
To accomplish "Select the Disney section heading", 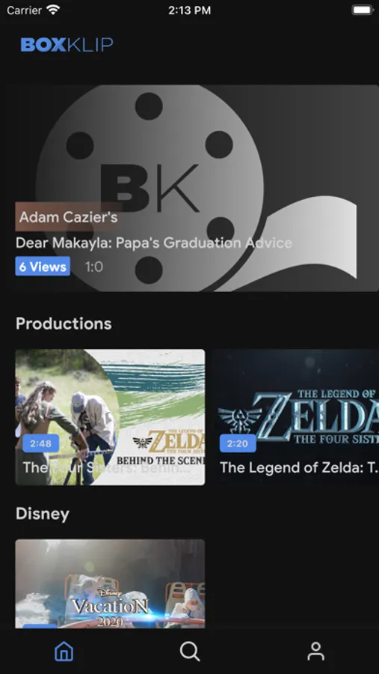I will pyautogui.click(x=43, y=514).
